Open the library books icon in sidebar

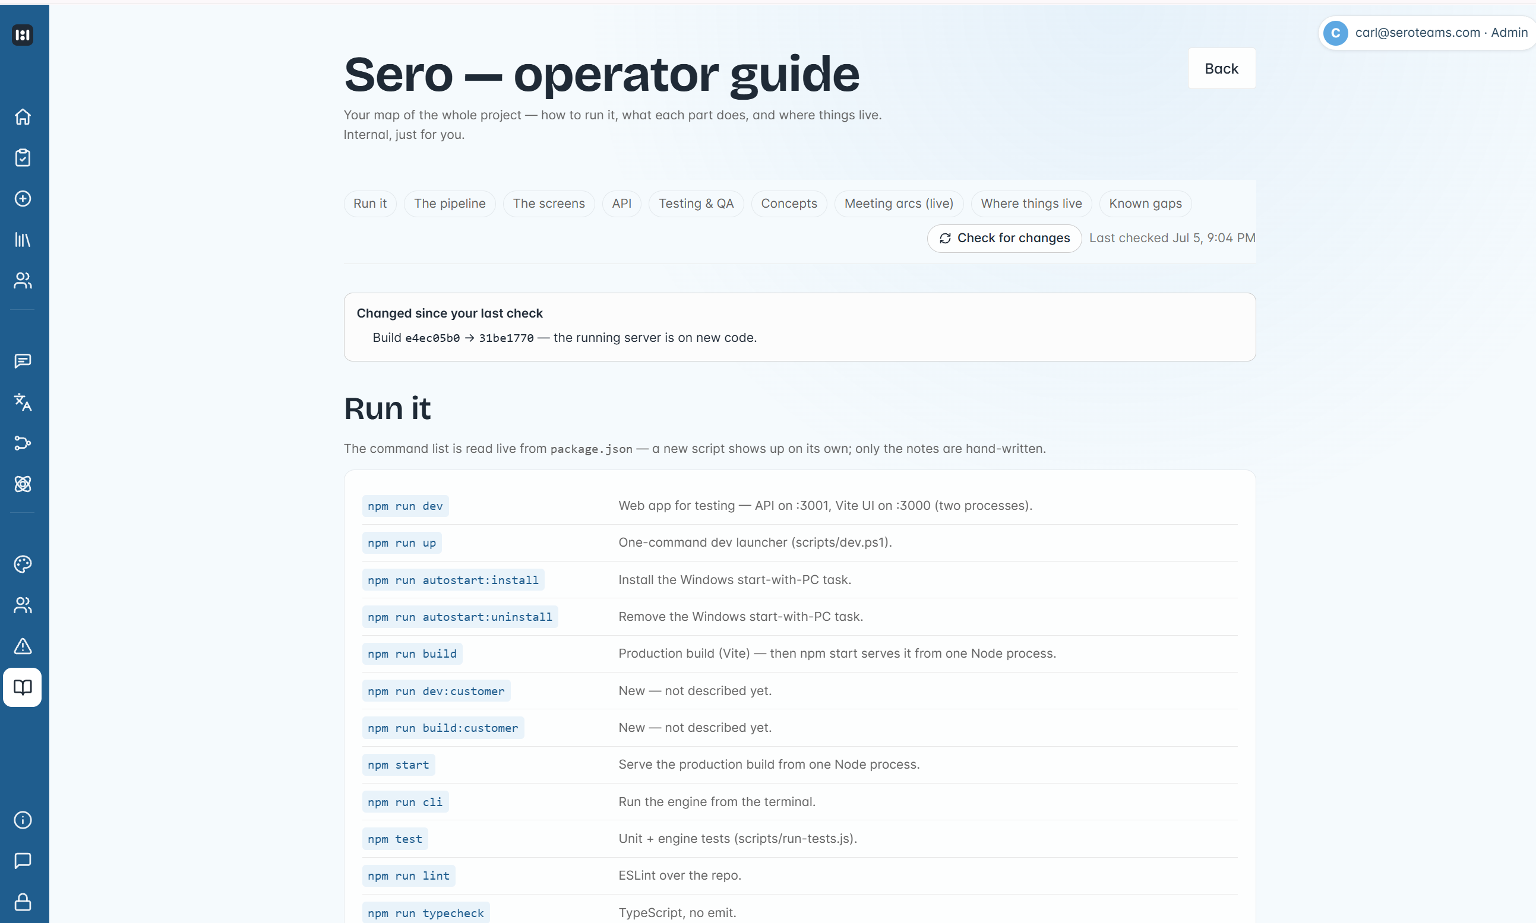(x=23, y=239)
